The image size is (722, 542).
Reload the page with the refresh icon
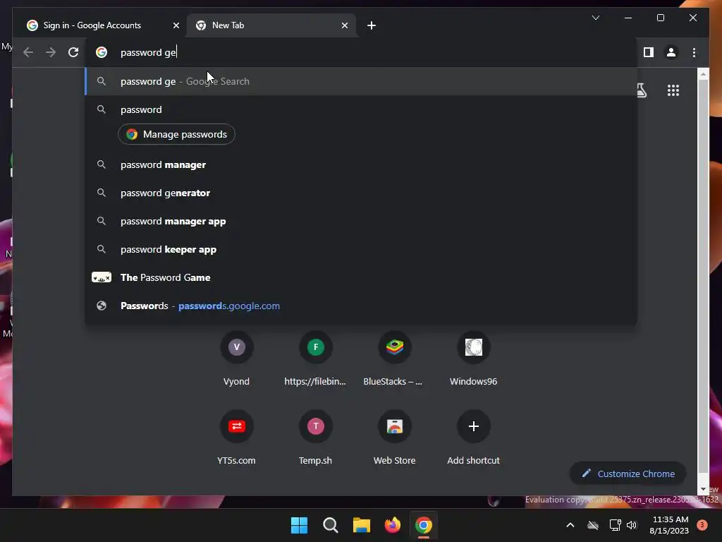coord(73,52)
